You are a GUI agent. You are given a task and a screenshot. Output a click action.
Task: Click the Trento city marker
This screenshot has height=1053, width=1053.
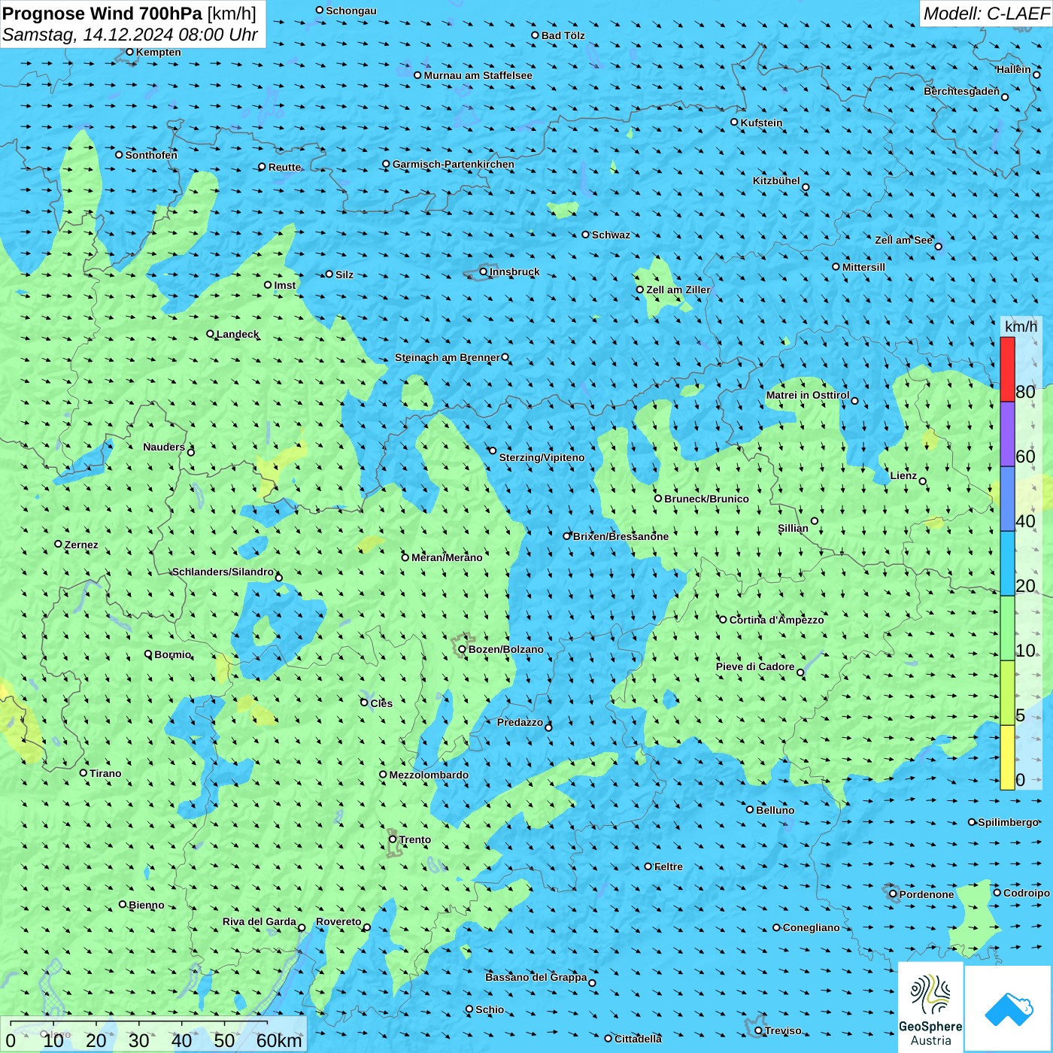coord(393,839)
